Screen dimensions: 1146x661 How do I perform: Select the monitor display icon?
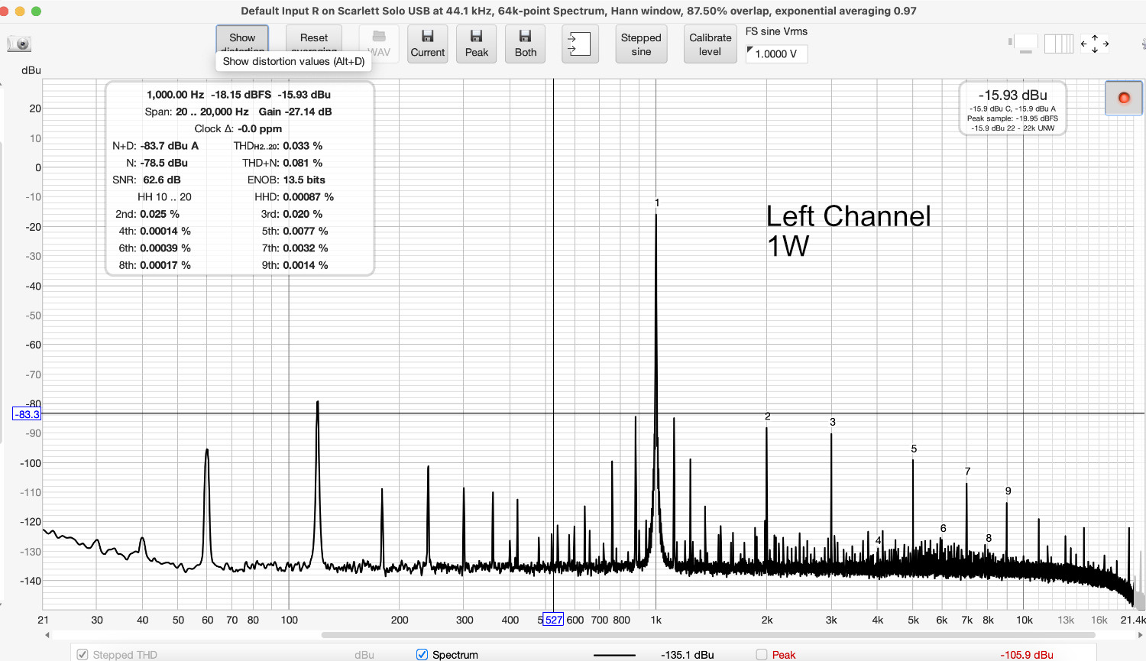coord(1025,44)
